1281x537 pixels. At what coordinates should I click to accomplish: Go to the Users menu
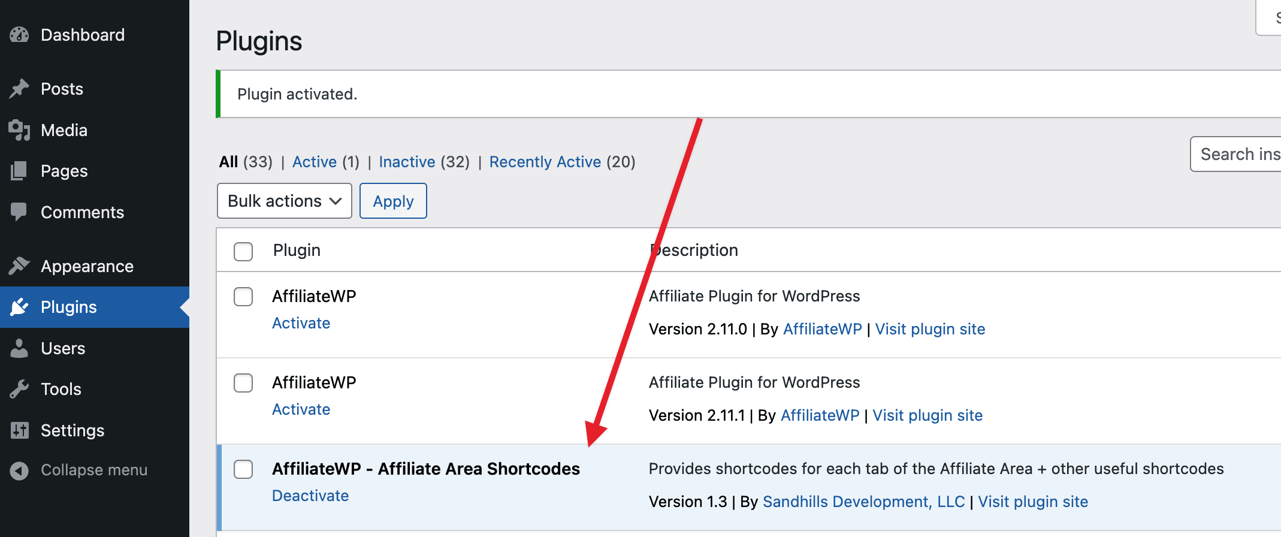[x=63, y=348]
